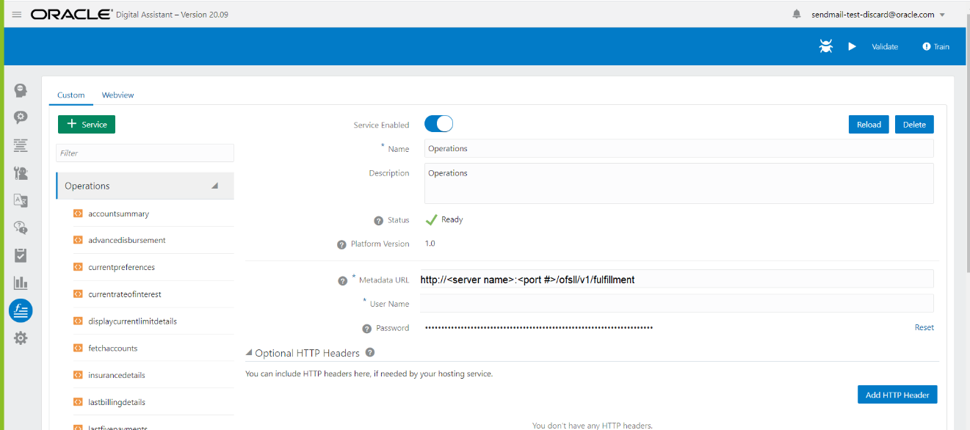Viewport: 970px width, 430px height.
Task: Click the play bot tester icon
Action: click(x=853, y=46)
